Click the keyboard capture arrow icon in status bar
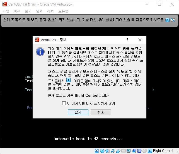Viewport: 179px width, 154px height. pyautogui.click(x=150, y=151)
